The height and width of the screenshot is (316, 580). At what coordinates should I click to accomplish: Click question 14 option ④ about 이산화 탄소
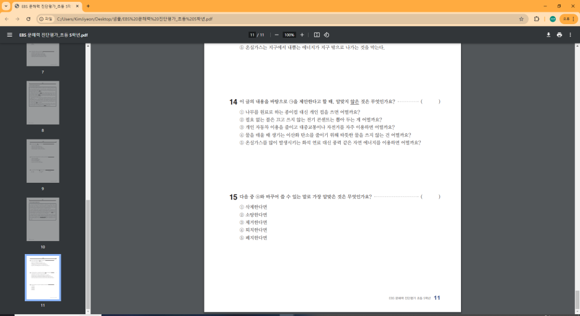(325, 134)
